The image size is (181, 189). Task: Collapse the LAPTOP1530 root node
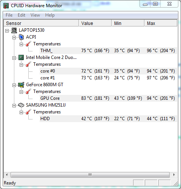pos(7,31)
